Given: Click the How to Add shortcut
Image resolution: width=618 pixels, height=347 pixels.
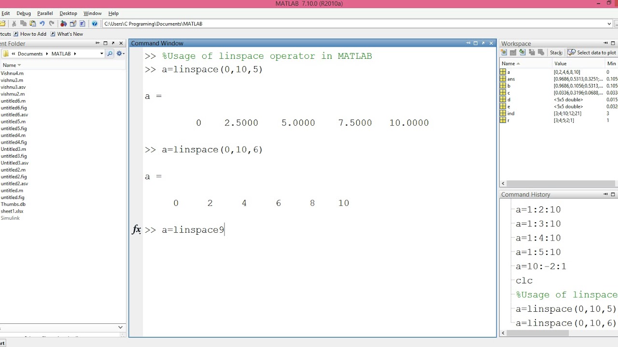Looking at the screenshot, I should (x=30, y=34).
